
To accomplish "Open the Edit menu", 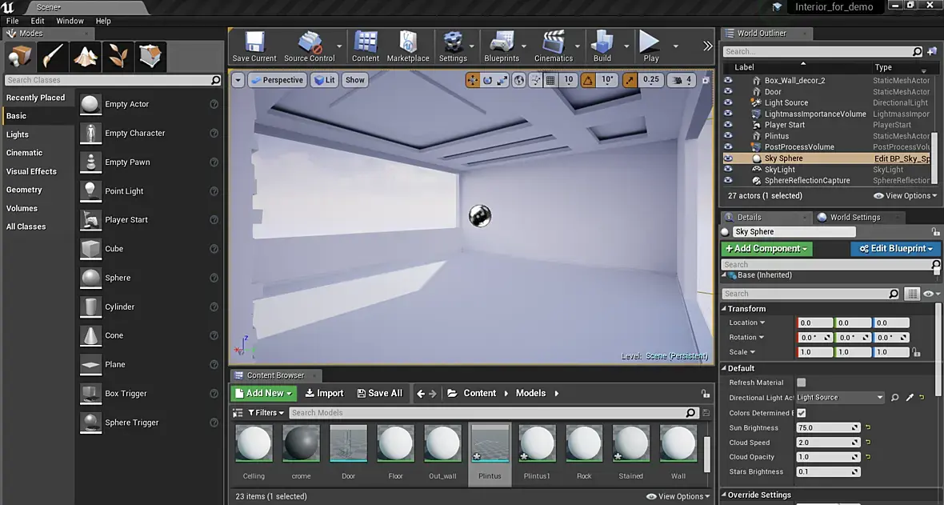I will coord(38,21).
